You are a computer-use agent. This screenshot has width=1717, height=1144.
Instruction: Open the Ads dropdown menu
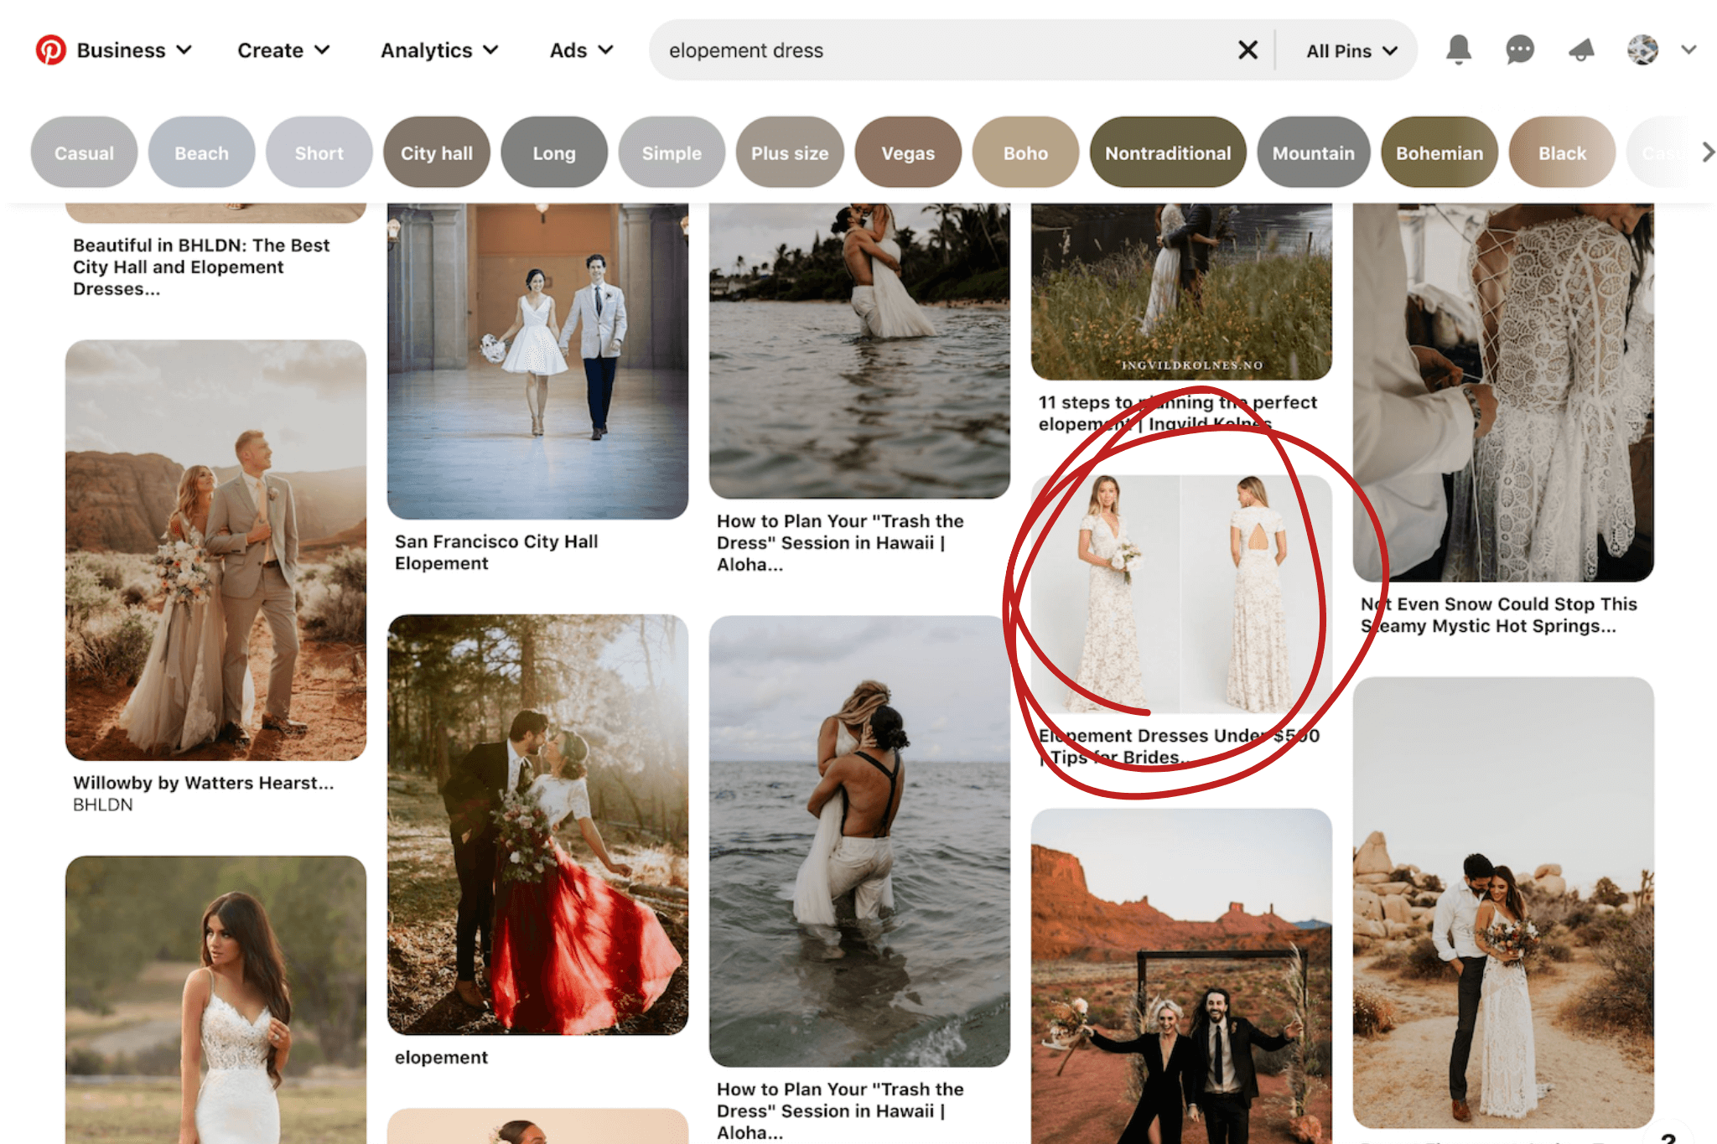[x=581, y=50]
